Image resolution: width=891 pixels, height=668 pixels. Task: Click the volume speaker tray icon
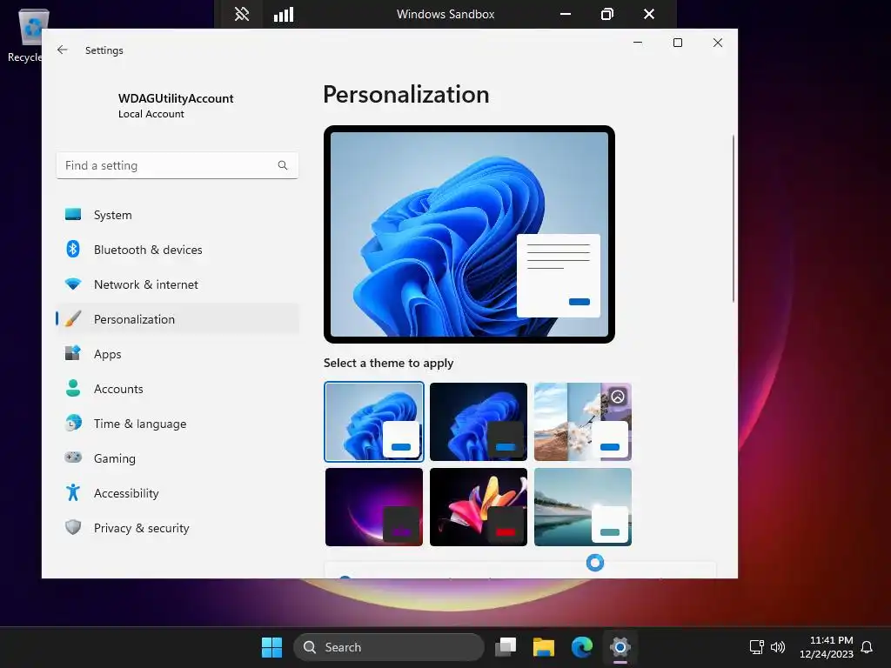coord(777,647)
